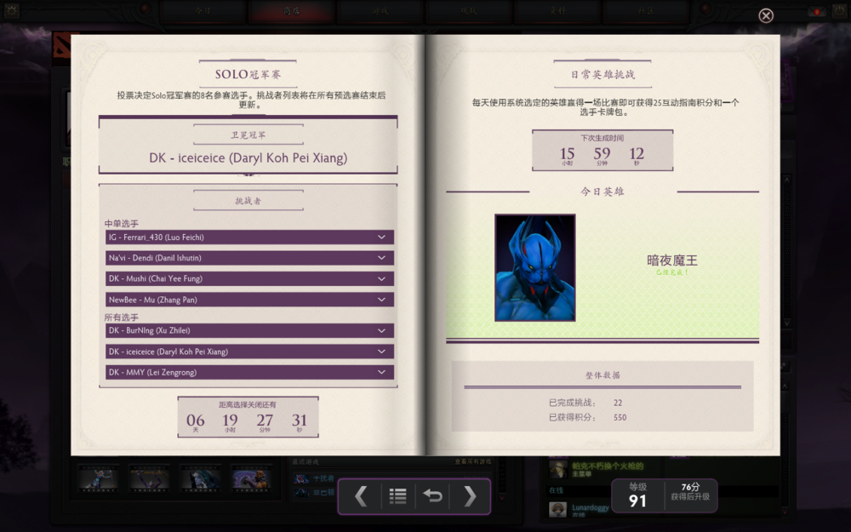Click the completed challenges value 22
Image resolution: width=851 pixels, height=532 pixels.
pyautogui.click(x=618, y=403)
